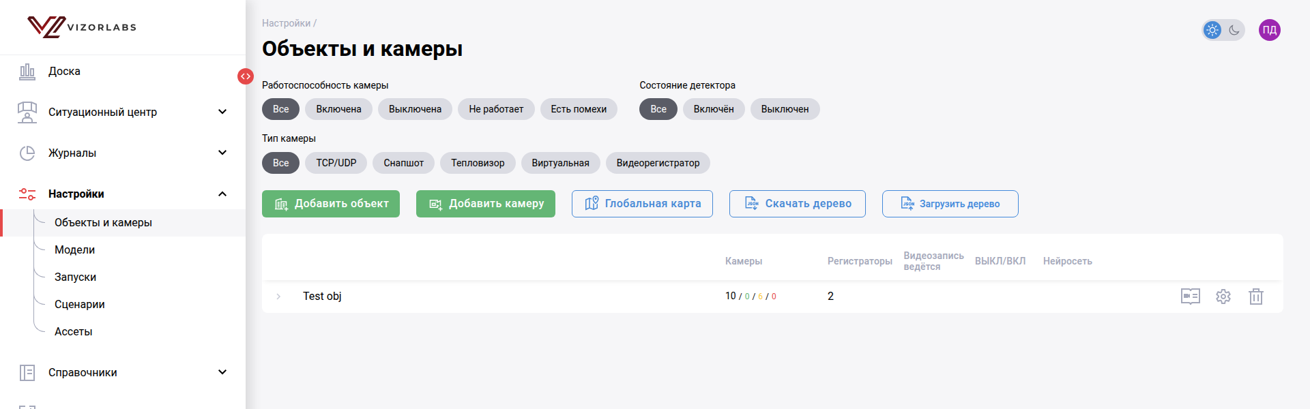Open Test obj card view icon
Viewport: 1310px width, 409px height.
(x=1191, y=297)
